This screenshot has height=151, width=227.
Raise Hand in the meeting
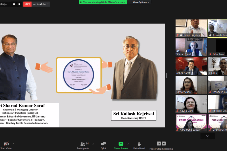pyautogui.click(x=139, y=145)
